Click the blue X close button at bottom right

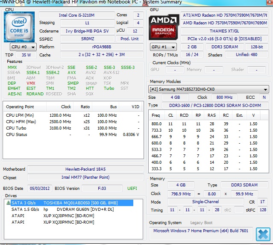pos(263,234)
